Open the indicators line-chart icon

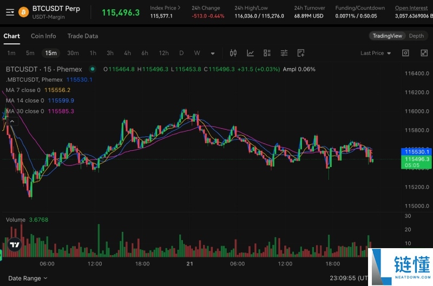point(250,53)
